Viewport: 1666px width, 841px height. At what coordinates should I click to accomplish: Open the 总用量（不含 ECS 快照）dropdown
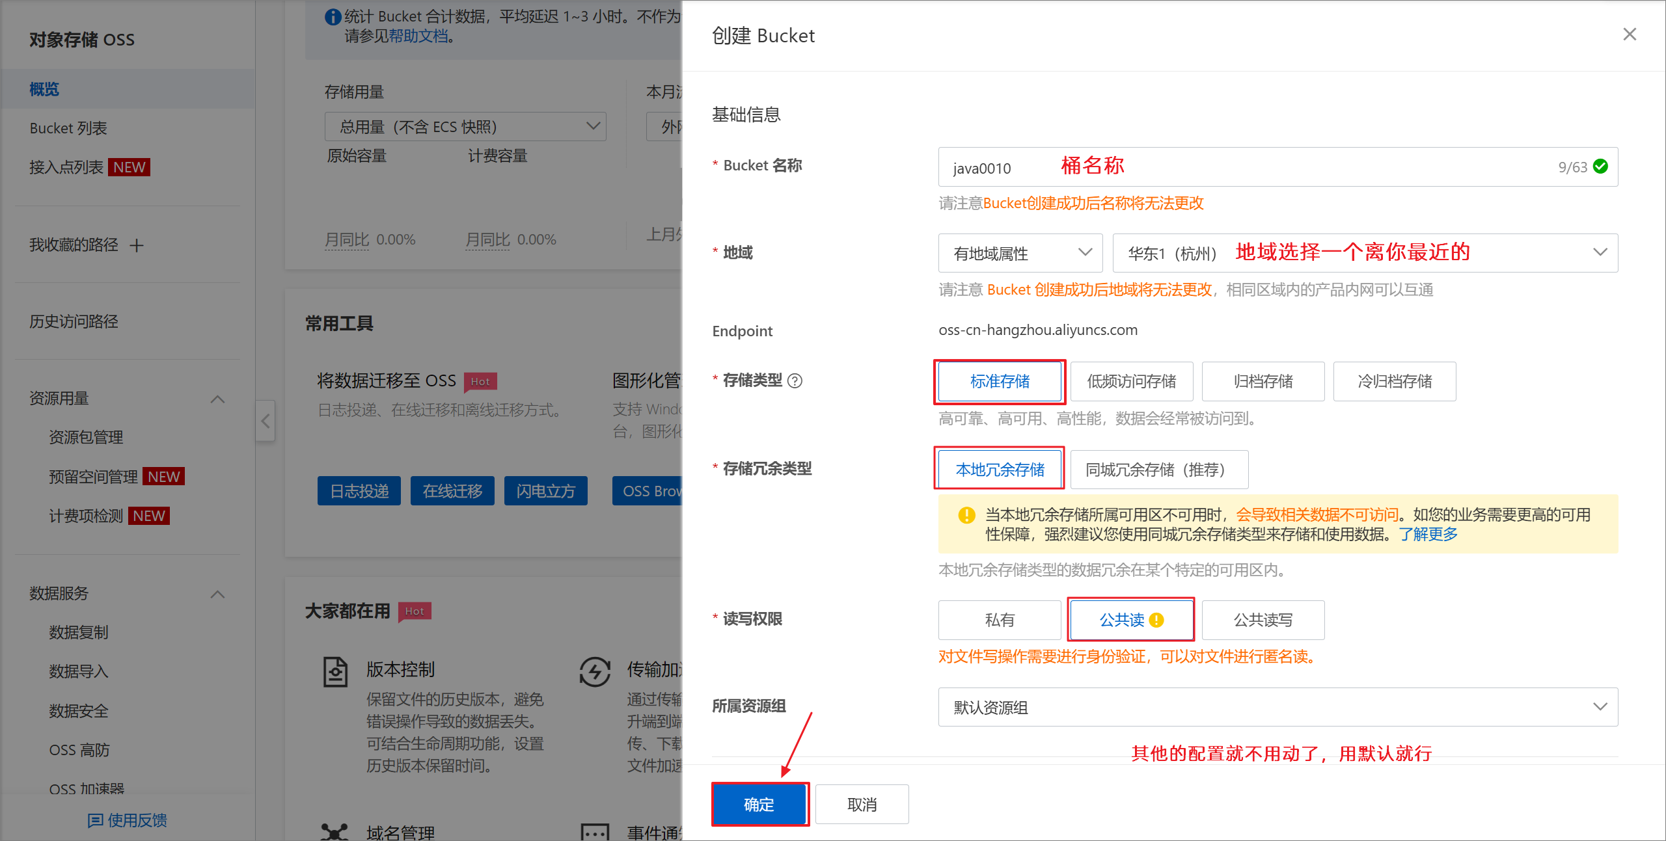coord(465,126)
